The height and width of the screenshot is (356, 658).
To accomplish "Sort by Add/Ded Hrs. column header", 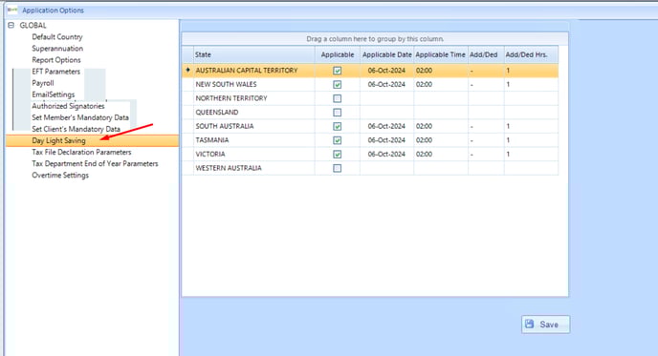I will tap(531, 54).
